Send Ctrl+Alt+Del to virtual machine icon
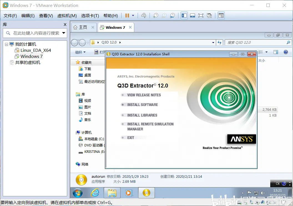This screenshot has height=206, width=293. 144,16
